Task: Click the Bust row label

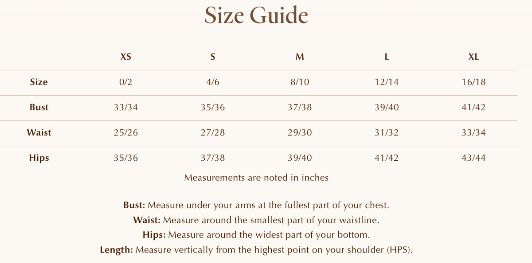Action: [39, 107]
